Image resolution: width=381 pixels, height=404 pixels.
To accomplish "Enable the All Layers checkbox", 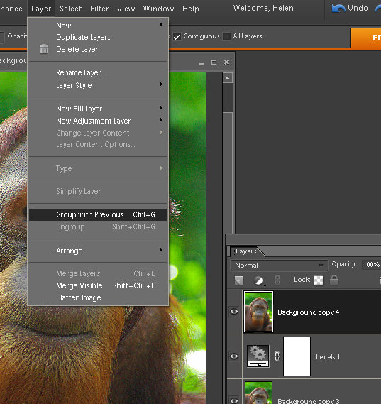I will (226, 36).
